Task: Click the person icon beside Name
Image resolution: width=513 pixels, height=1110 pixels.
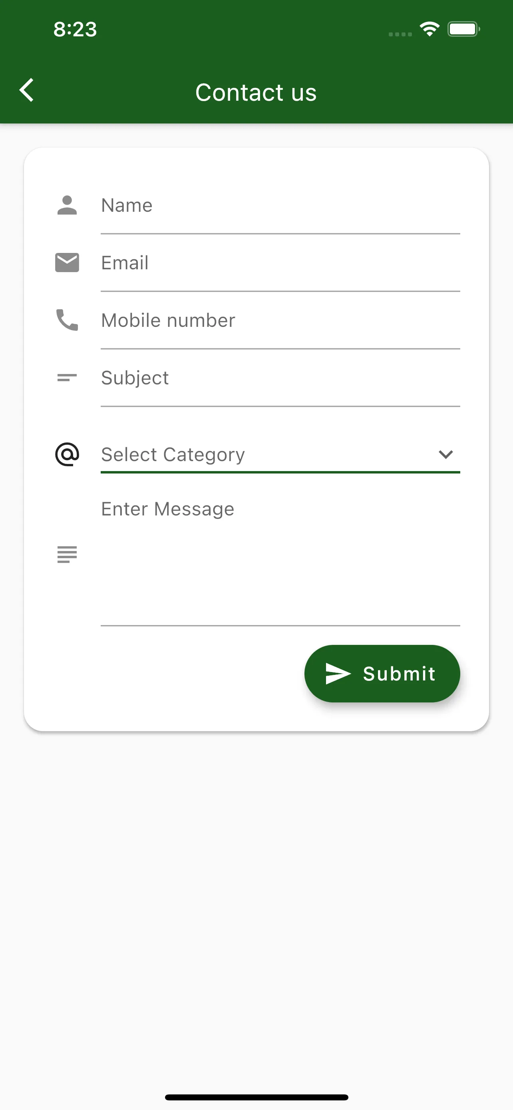Action: coord(67,205)
